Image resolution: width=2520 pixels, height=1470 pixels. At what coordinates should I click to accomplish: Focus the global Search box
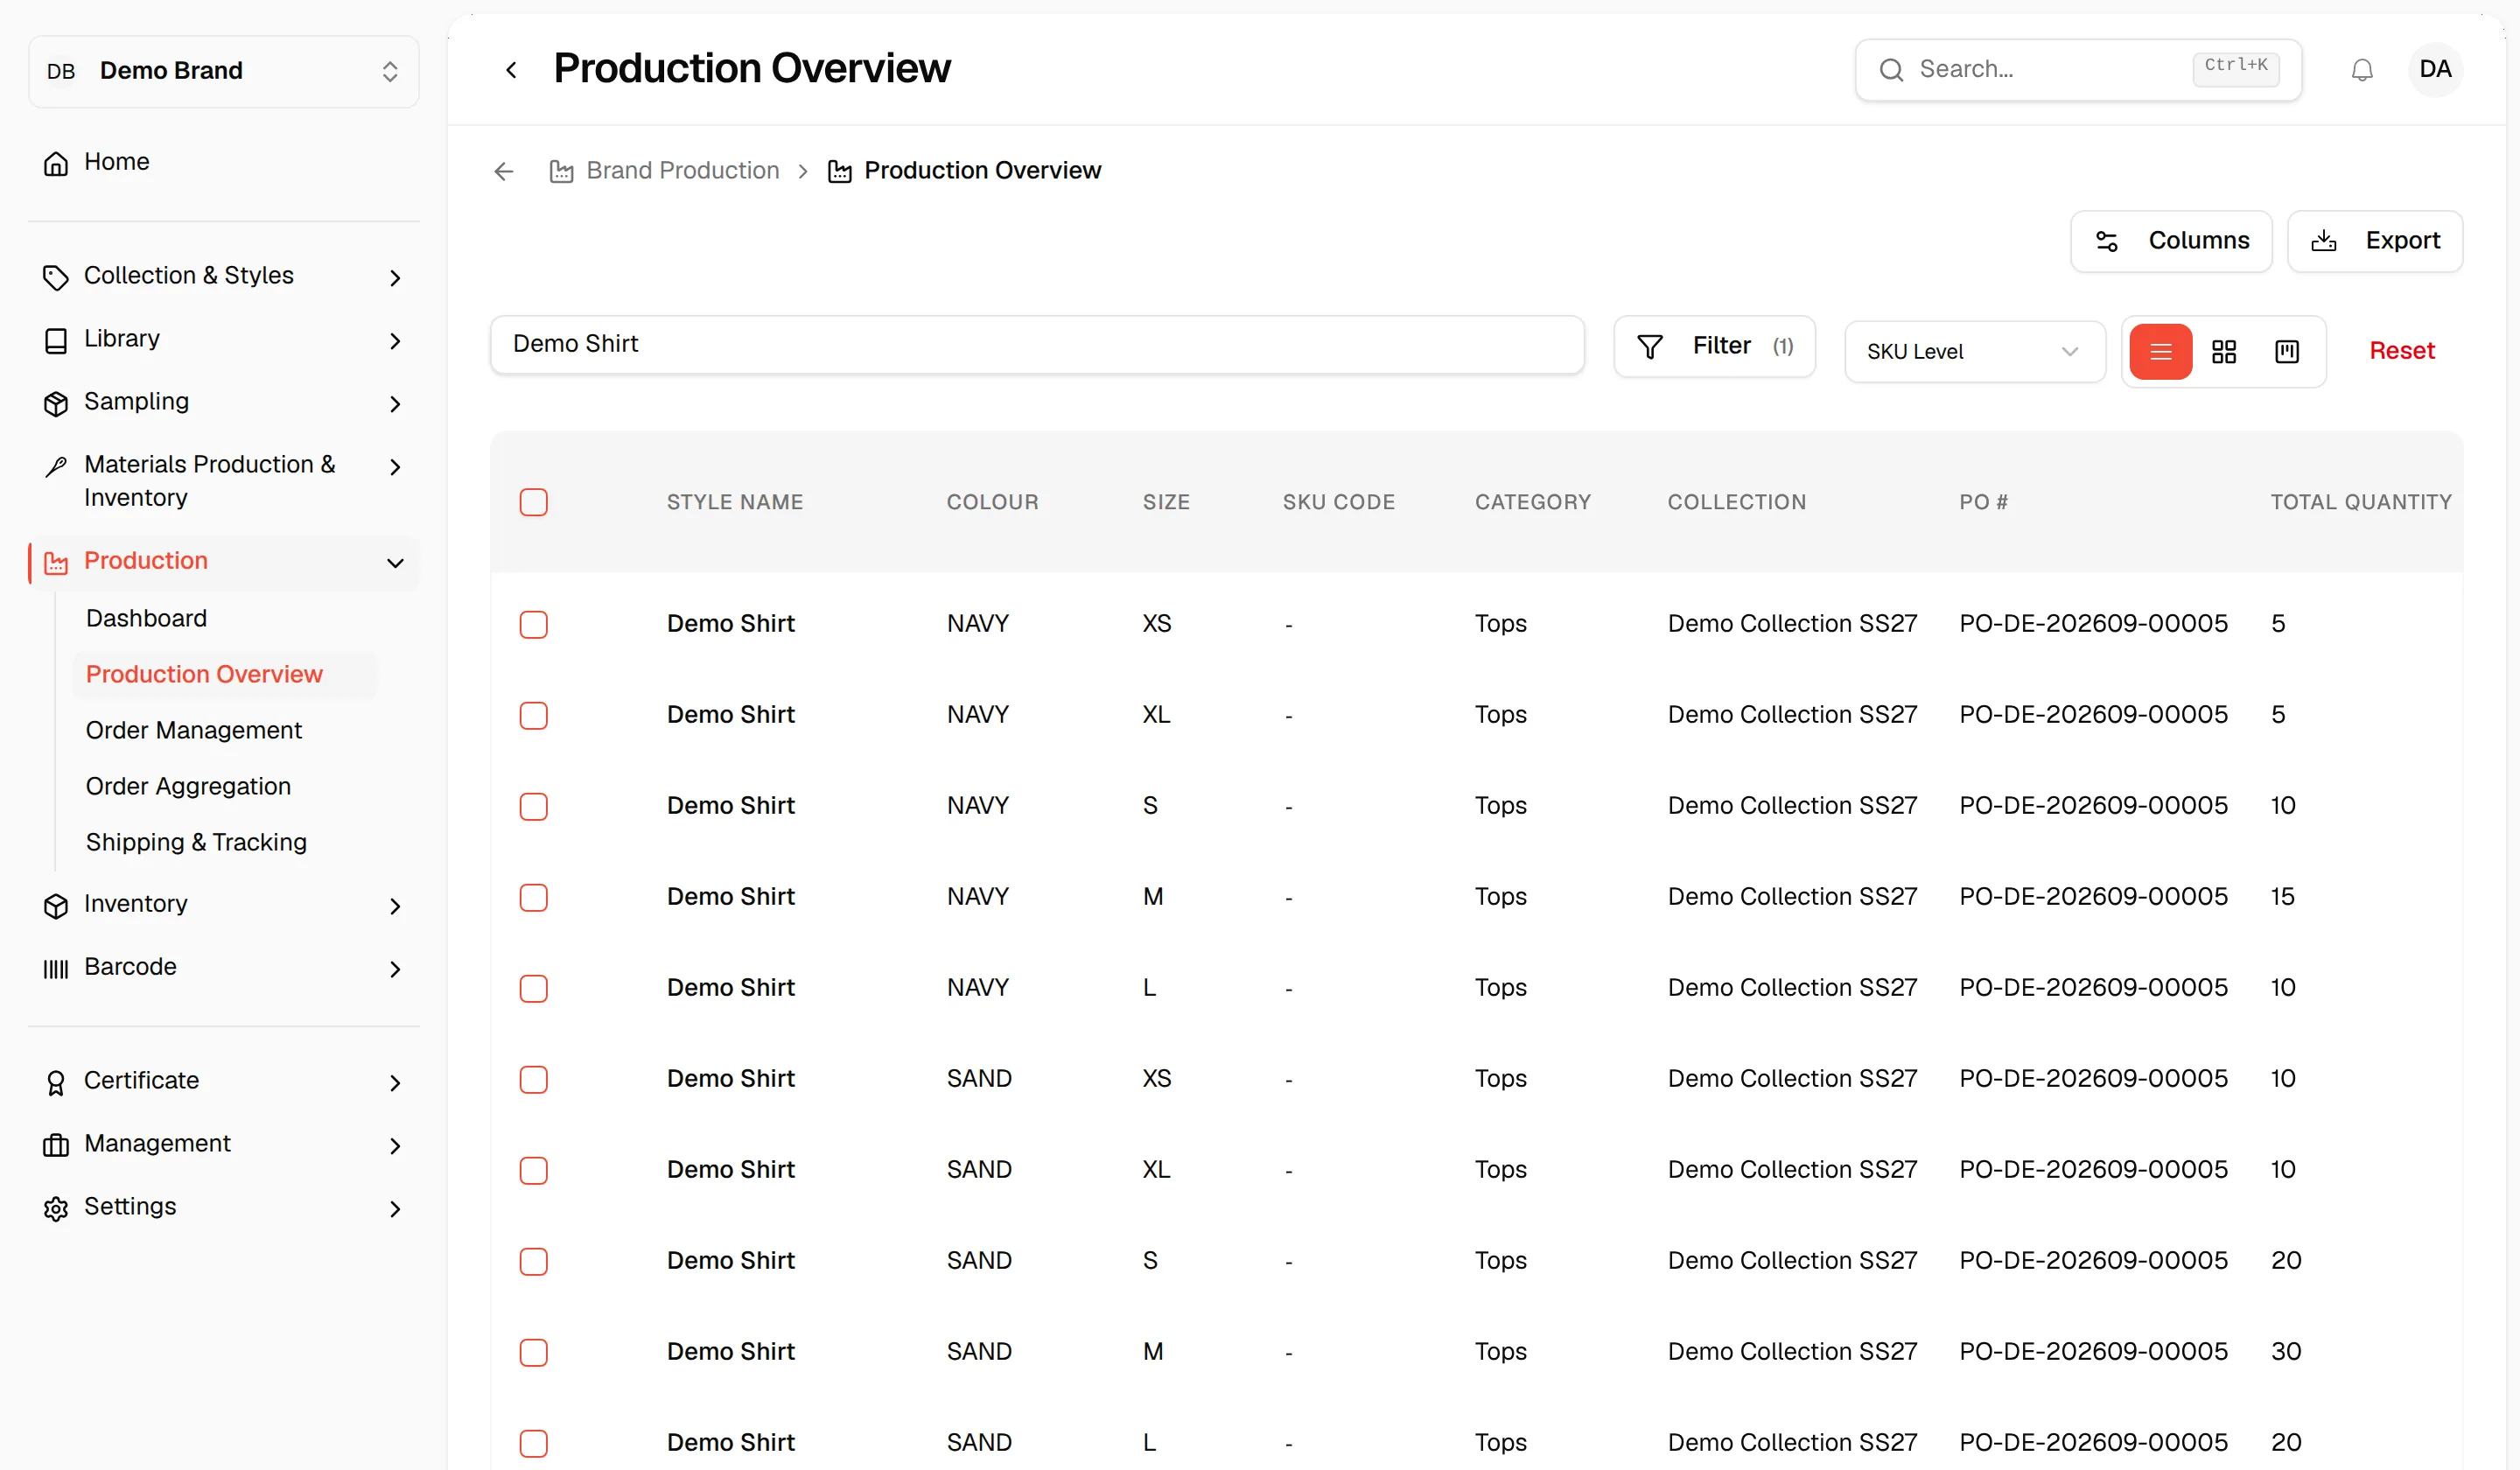(2078, 70)
